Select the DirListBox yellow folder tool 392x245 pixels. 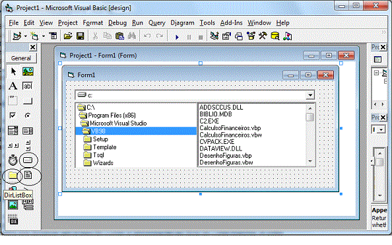[x=13, y=175]
